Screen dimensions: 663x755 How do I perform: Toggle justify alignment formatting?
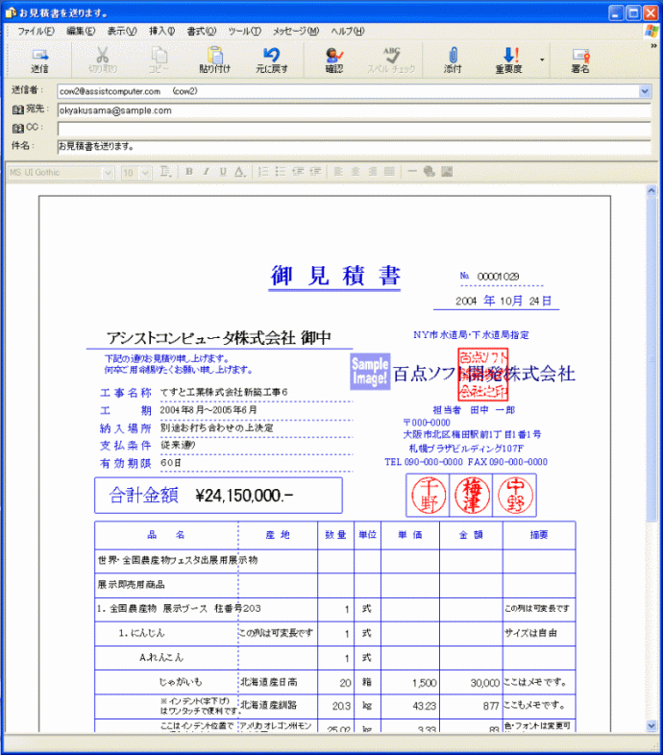pos(389,172)
